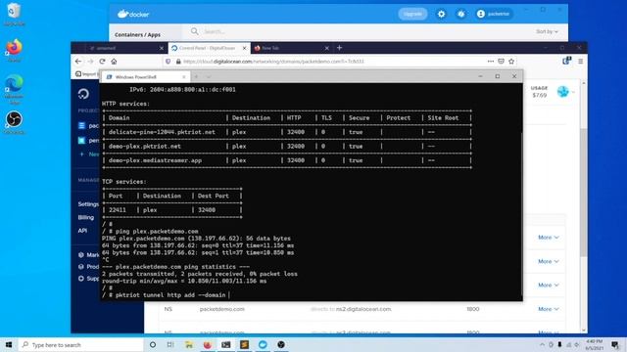Open Settings in DigitalOcean sidebar
Screen dimensions: 627x352
(x=88, y=204)
